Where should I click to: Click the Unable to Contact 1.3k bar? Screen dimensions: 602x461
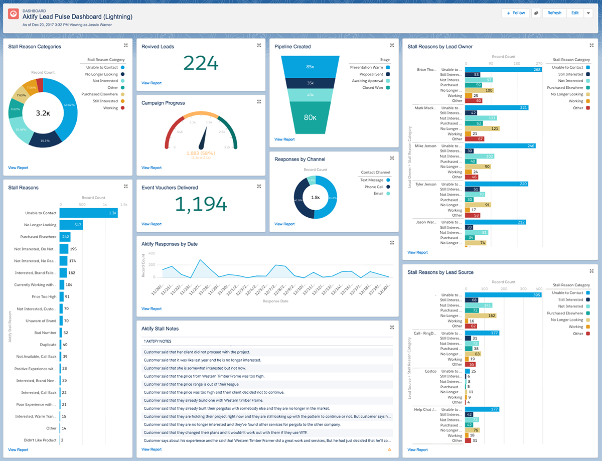point(89,213)
